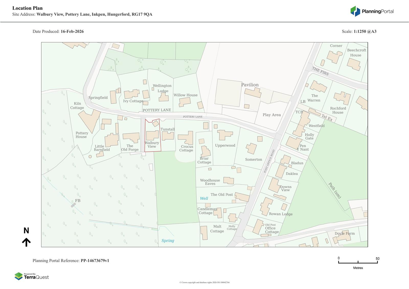
Task: Click the Pavilion label on map
Action: pos(250,85)
